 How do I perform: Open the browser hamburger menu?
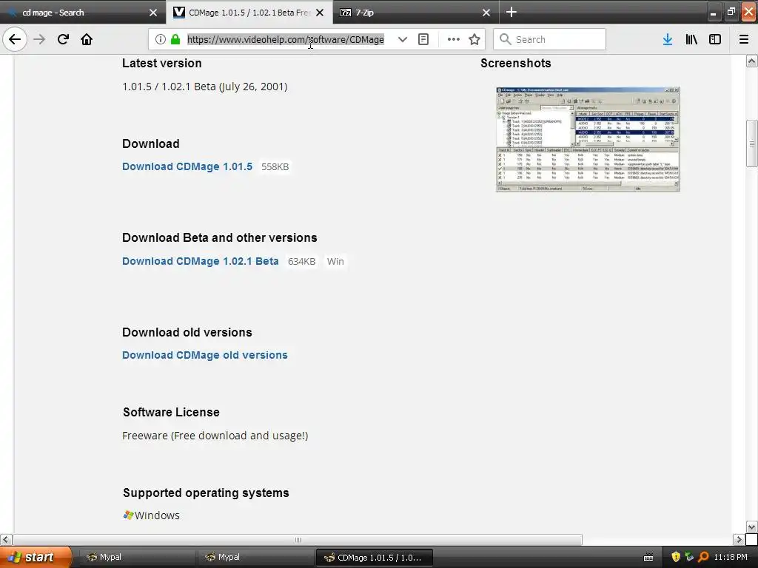[744, 39]
